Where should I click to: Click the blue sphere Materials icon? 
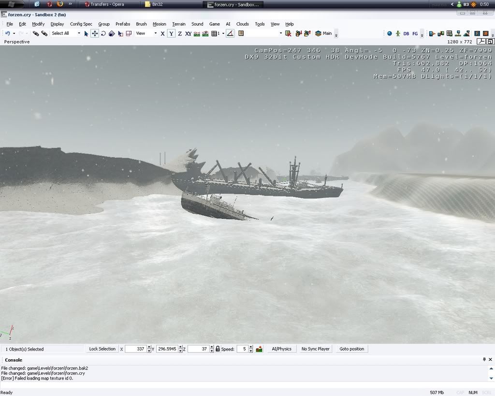390,33
